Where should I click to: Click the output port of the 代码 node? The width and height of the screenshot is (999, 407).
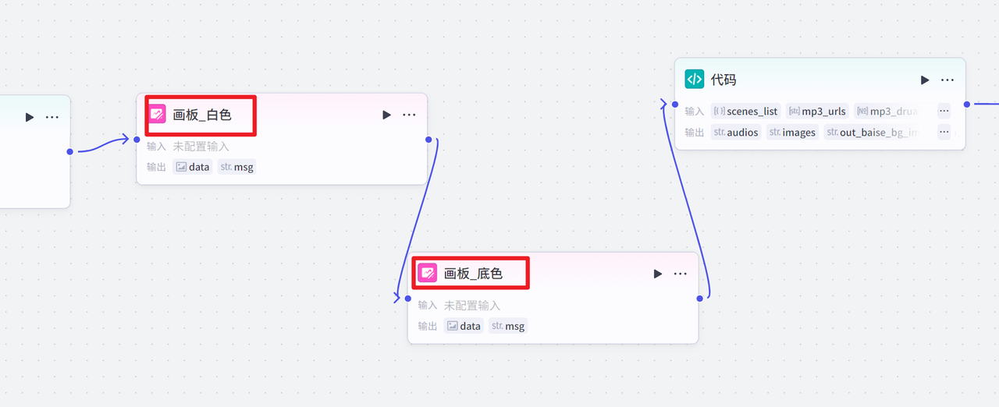point(966,104)
